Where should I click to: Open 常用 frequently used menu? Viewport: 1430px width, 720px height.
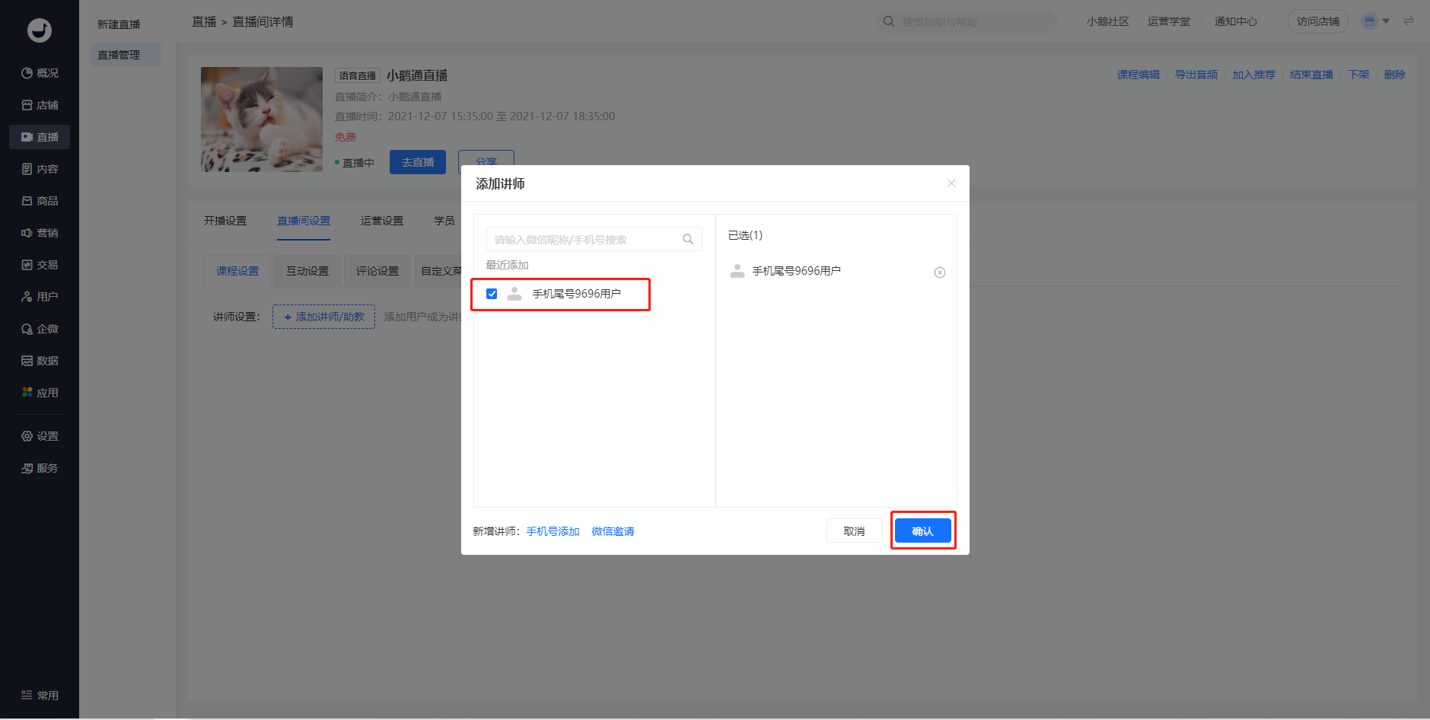[x=40, y=695]
